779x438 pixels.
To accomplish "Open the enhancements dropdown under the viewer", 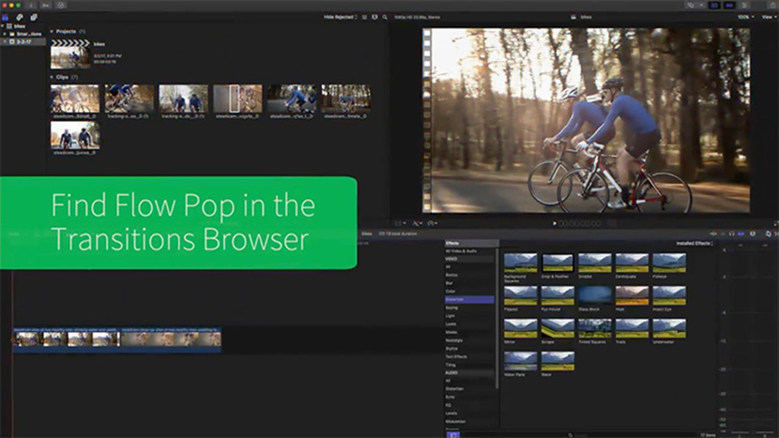I will click(417, 223).
